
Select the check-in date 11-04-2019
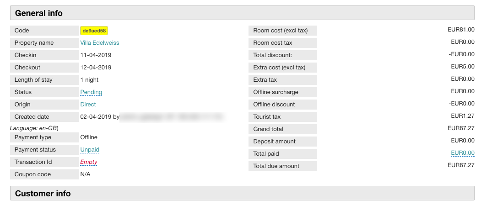tap(96, 55)
